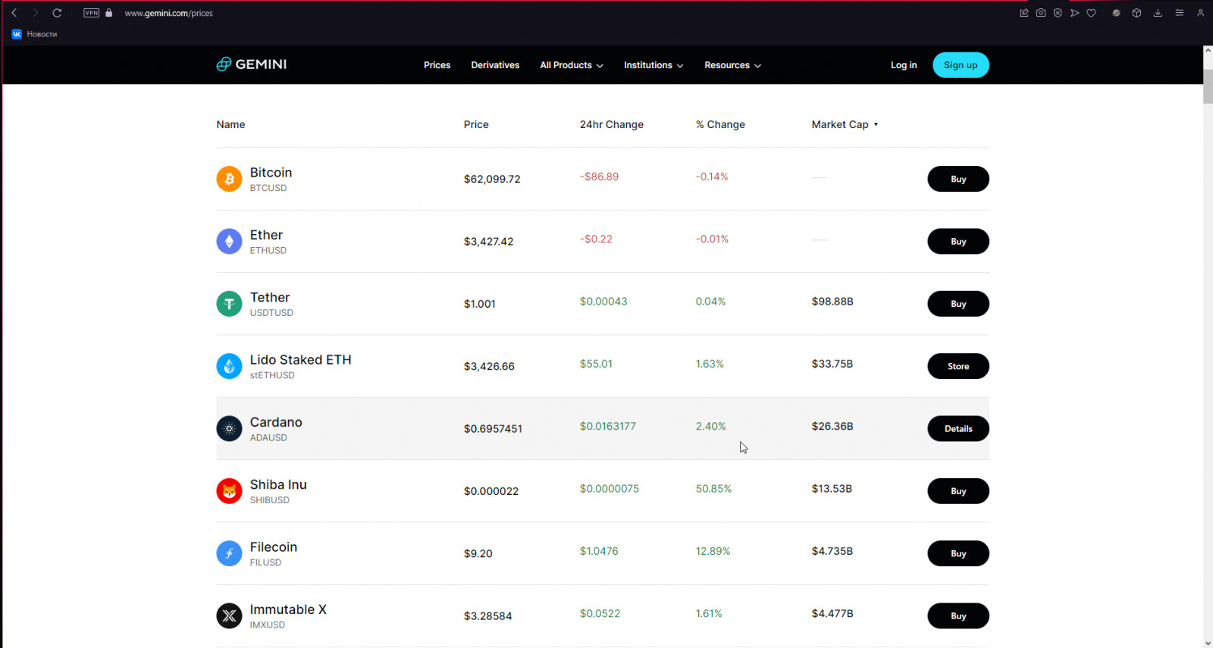The image size is (1213, 648).
Task: View site security lock info
Action: (109, 13)
